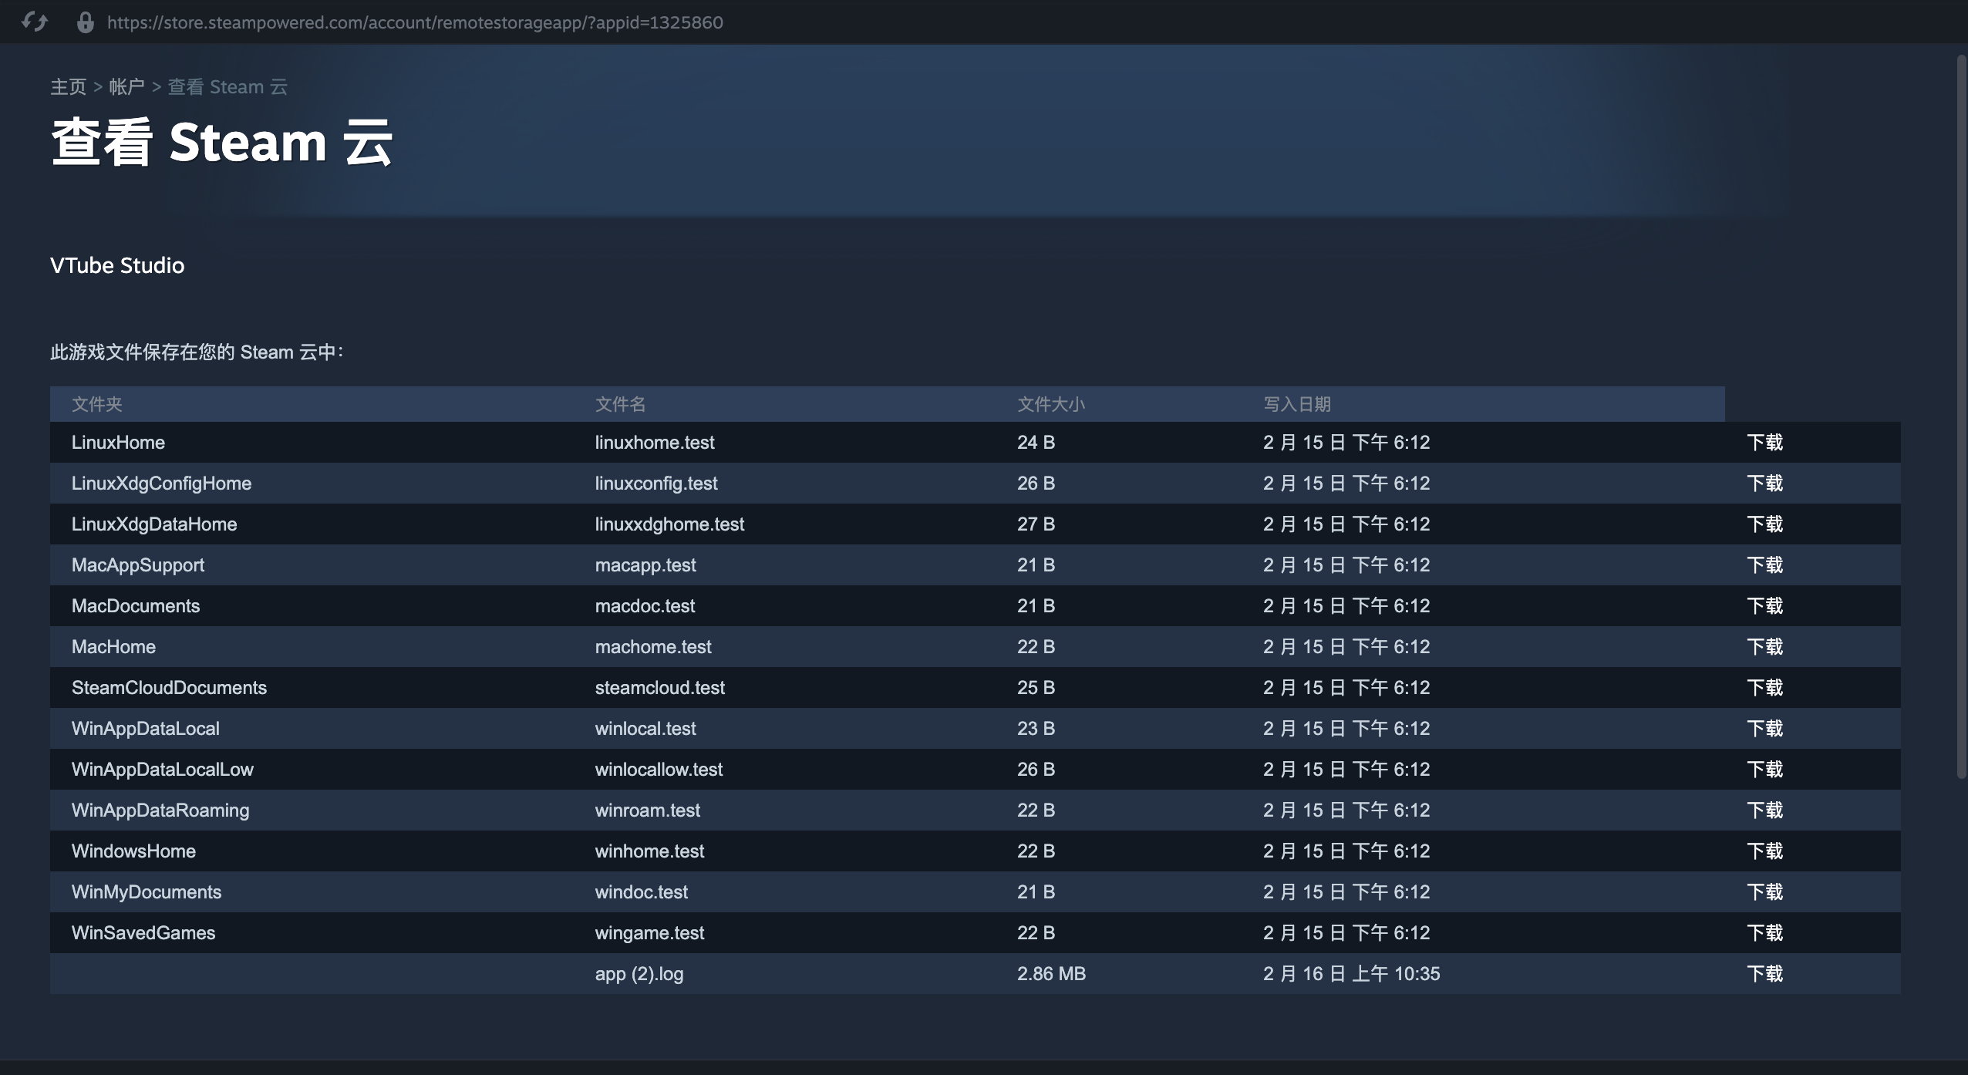Viewport: 1968px width, 1075px height.
Task: Download the linuxxdghome.test file
Action: (1764, 524)
